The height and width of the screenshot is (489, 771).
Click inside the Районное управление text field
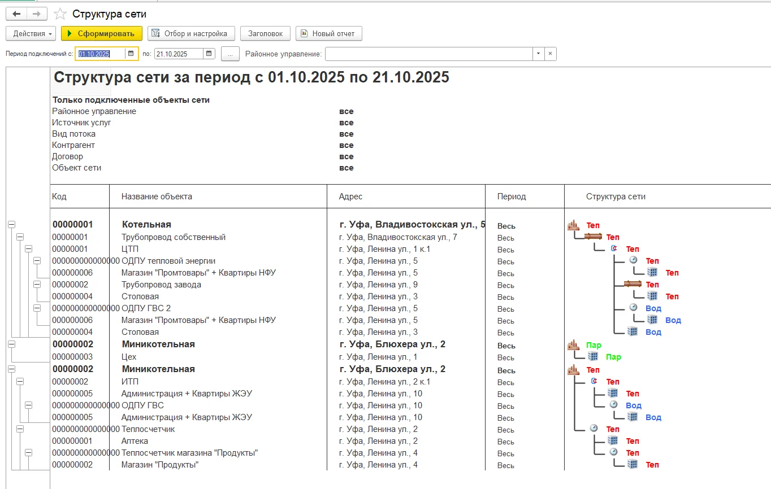click(428, 54)
